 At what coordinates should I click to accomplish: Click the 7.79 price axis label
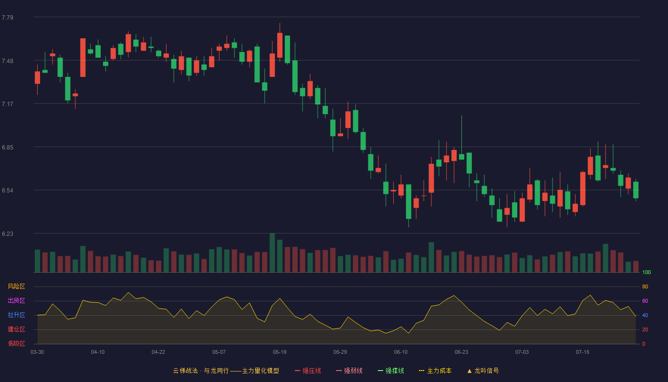[8, 18]
